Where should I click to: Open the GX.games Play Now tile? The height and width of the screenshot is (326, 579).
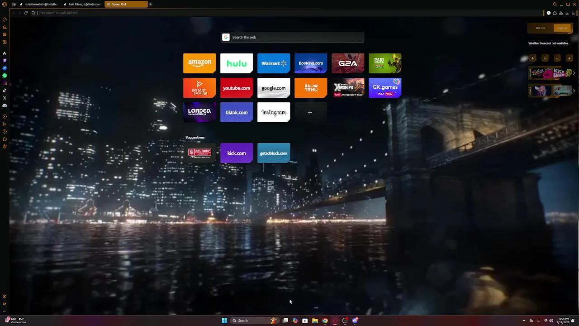click(385, 88)
